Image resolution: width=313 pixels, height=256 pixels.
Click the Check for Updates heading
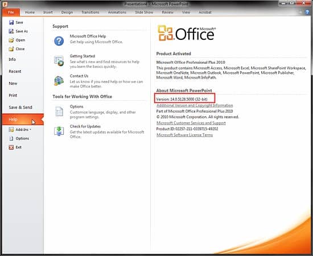click(x=85, y=126)
